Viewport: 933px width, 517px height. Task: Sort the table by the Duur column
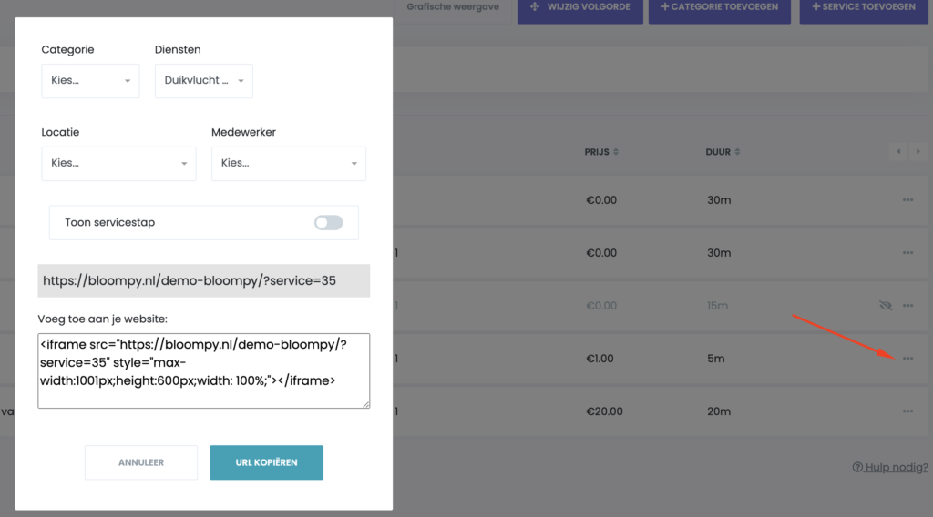pyautogui.click(x=723, y=152)
